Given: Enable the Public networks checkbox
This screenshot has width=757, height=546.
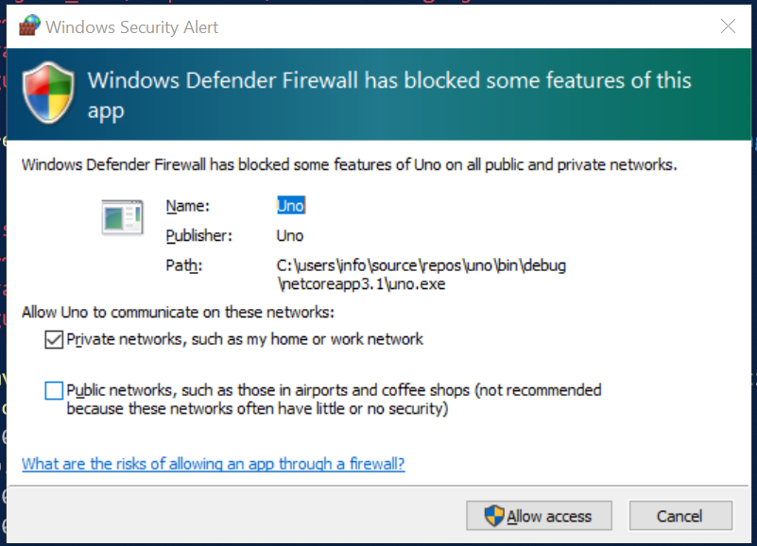Looking at the screenshot, I should (54, 390).
